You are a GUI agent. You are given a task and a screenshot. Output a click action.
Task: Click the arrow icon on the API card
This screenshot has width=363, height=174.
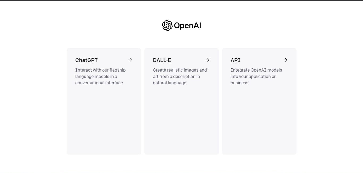(285, 60)
